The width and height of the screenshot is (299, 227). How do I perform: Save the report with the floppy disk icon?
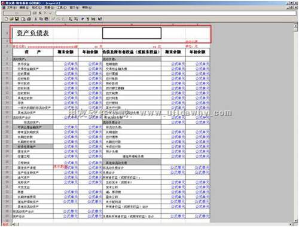17,19
